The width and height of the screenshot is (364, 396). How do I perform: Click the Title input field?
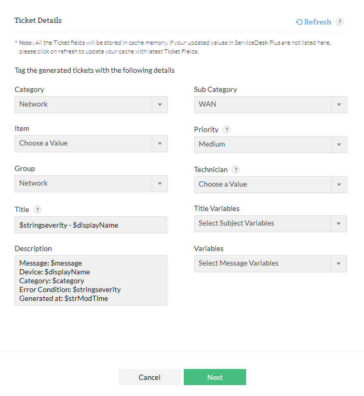pyautogui.click(x=91, y=225)
